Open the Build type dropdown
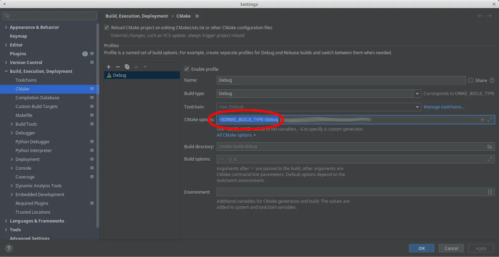Viewport: 499px width, 257px height. (x=418, y=94)
